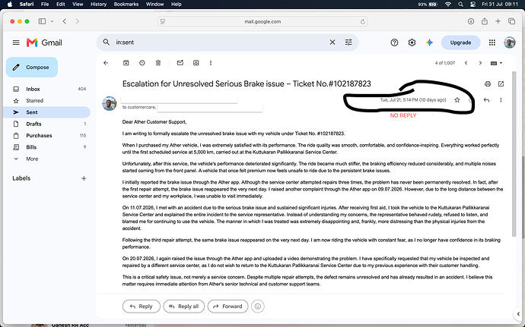Open Spotlight search in the menu bar
Viewport: 525px width, 327px height.
point(461,4)
